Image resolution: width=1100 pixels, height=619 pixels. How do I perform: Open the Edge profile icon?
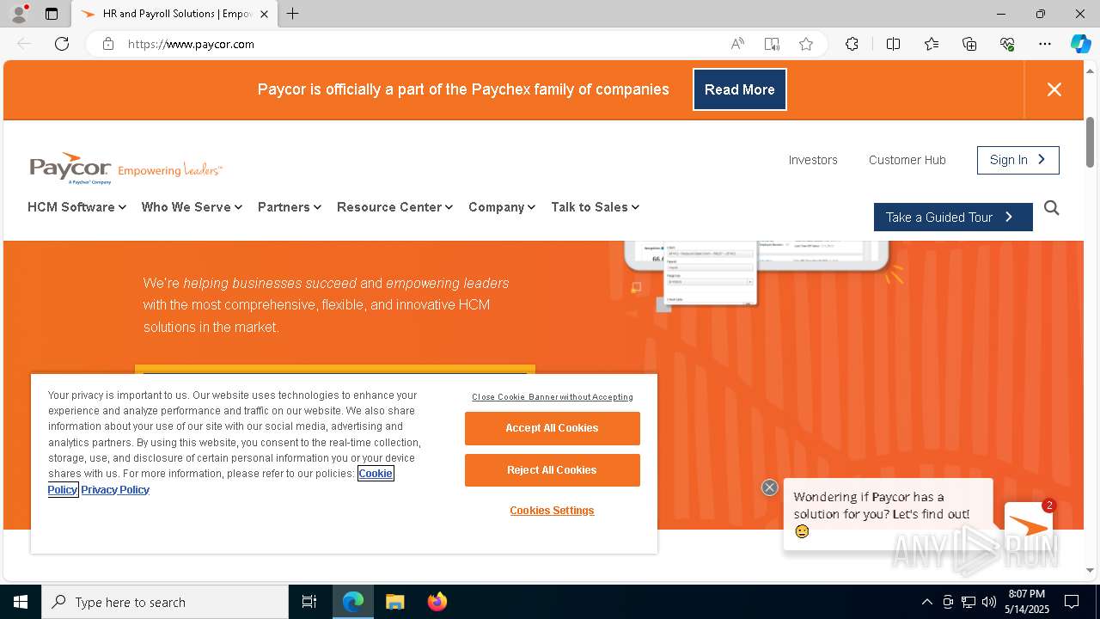[19, 14]
